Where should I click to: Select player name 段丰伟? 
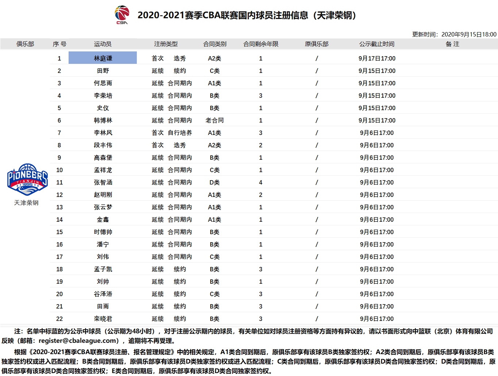point(103,145)
